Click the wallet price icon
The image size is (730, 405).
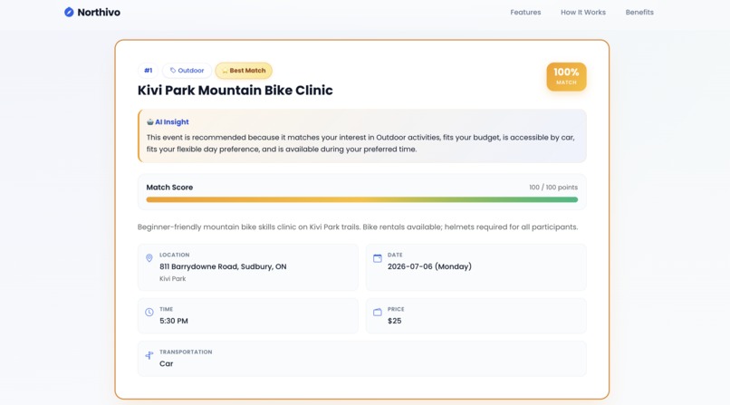pos(378,312)
